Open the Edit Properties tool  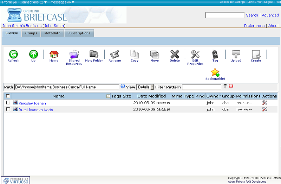pyautogui.click(x=195, y=54)
